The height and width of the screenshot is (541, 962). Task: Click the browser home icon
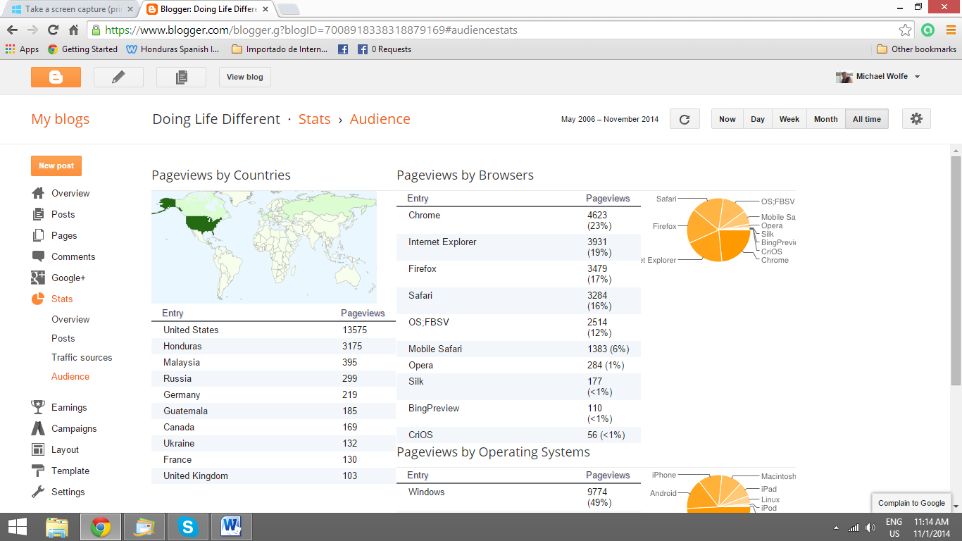(73, 30)
